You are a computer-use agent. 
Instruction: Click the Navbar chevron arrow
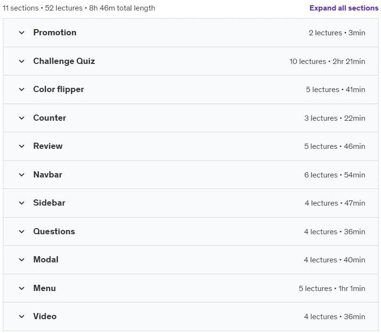point(21,175)
